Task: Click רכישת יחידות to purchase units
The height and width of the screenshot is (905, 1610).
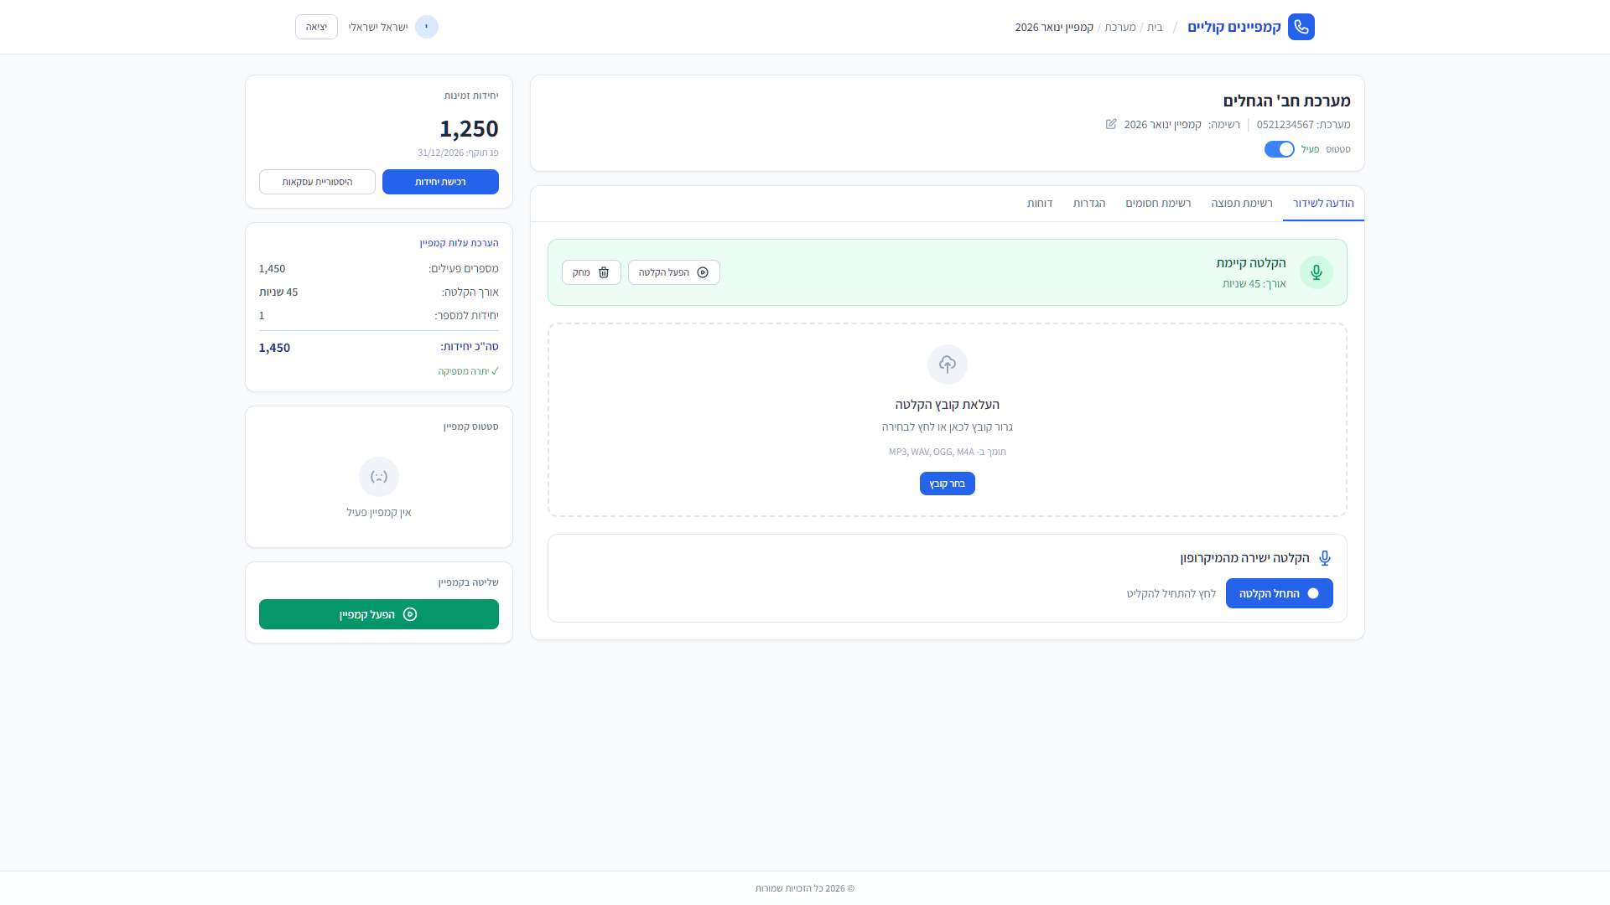Action: pyautogui.click(x=440, y=182)
